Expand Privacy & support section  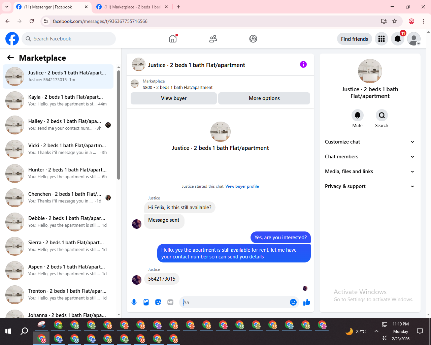point(370,186)
